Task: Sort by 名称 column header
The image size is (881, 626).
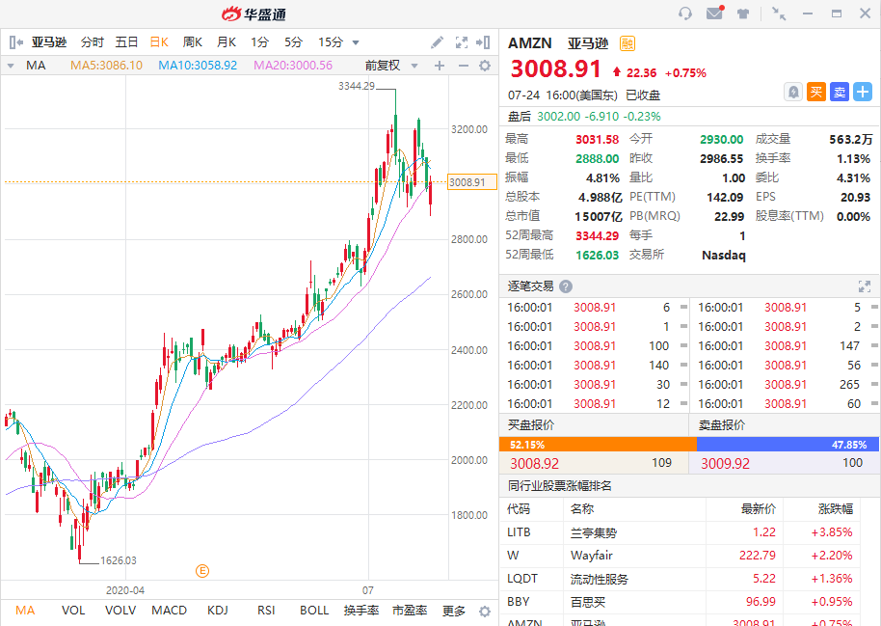Action: (x=582, y=509)
